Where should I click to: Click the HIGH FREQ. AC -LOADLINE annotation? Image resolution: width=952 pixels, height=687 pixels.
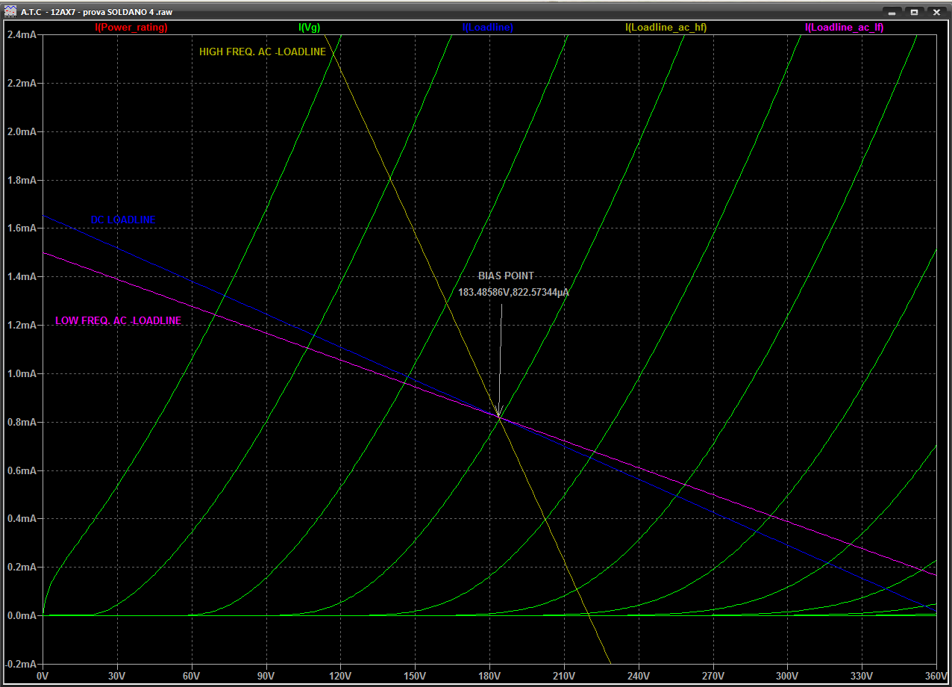(x=262, y=52)
